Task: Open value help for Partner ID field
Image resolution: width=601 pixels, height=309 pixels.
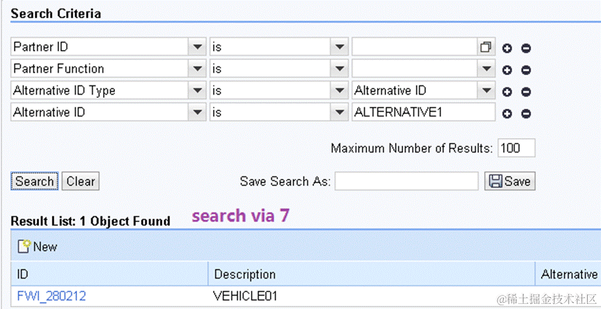Action: (486, 47)
